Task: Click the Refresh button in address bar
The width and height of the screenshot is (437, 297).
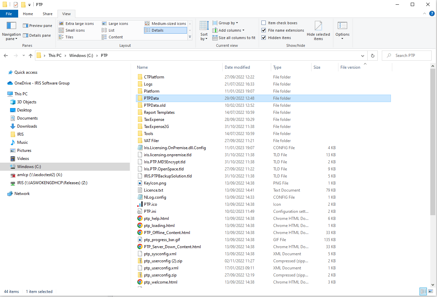Action: coord(372,56)
